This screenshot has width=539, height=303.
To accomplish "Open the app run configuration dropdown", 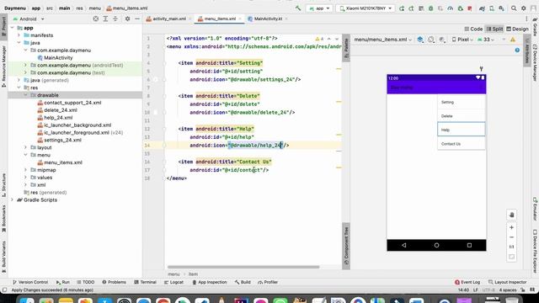I will point(319,8).
